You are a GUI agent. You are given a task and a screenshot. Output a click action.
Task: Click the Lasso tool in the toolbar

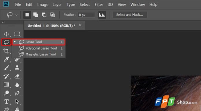click(6, 42)
